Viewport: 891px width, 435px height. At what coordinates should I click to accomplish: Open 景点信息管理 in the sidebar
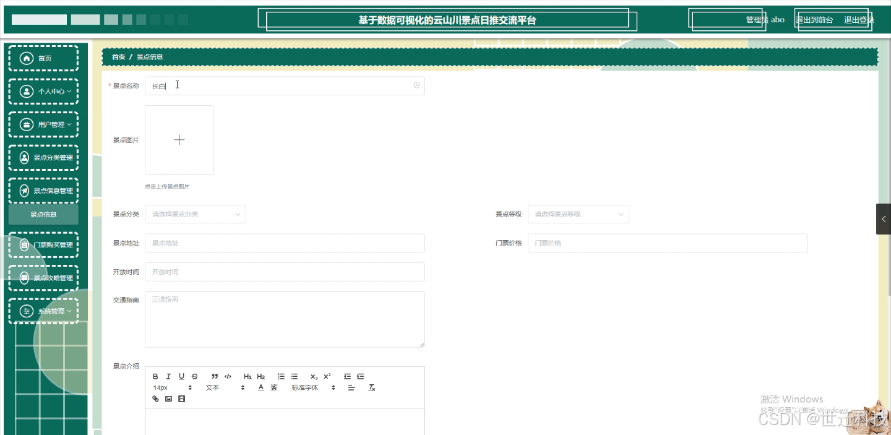click(43, 191)
